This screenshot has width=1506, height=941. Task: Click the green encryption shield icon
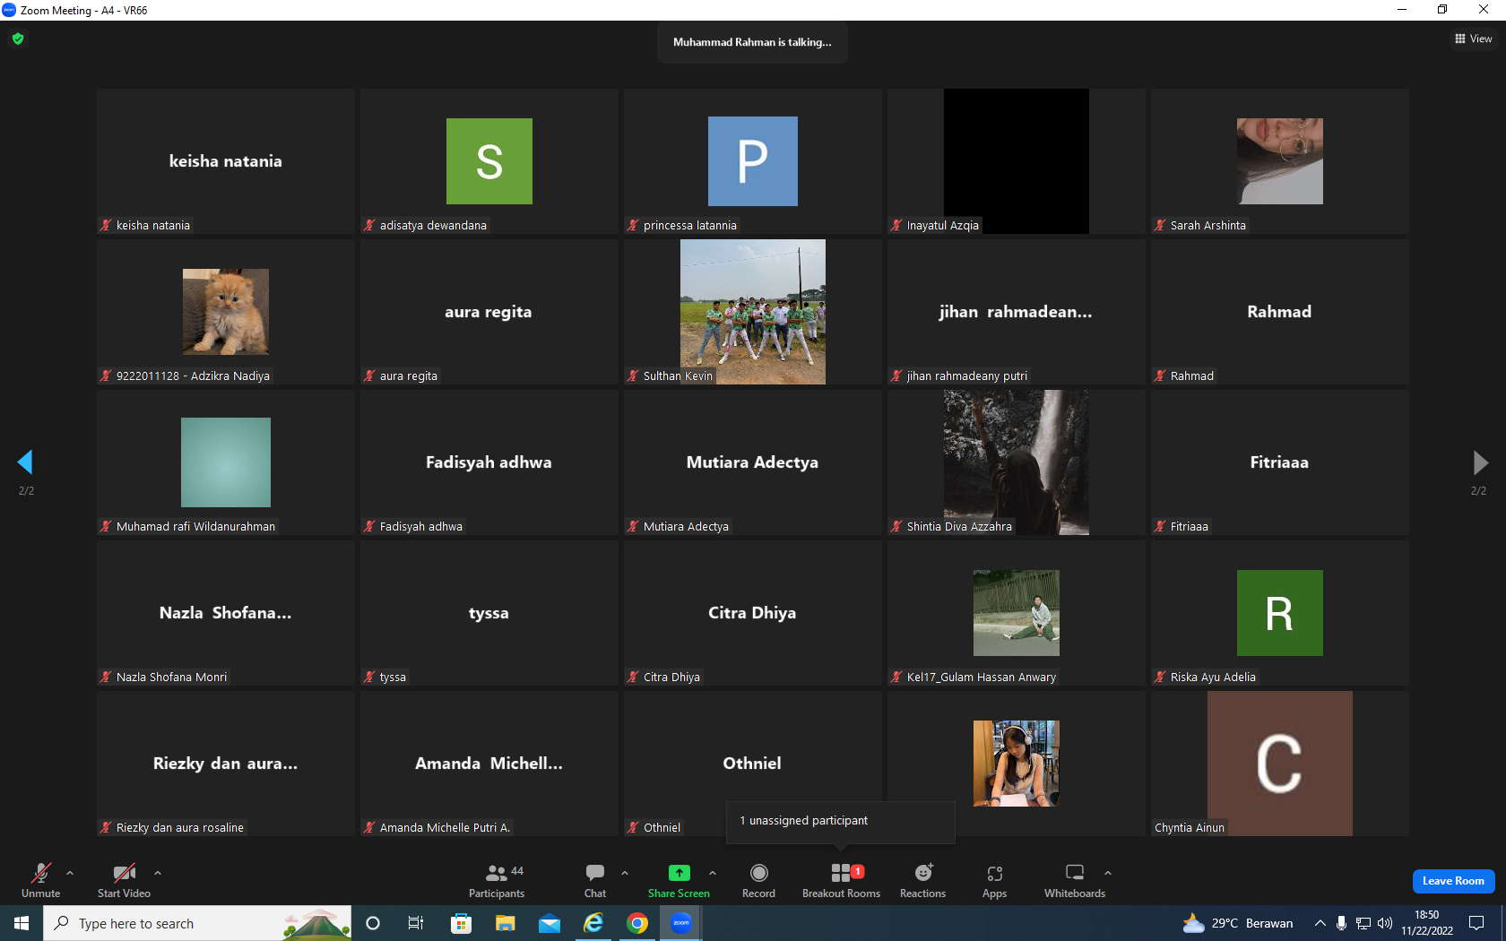(x=18, y=39)
